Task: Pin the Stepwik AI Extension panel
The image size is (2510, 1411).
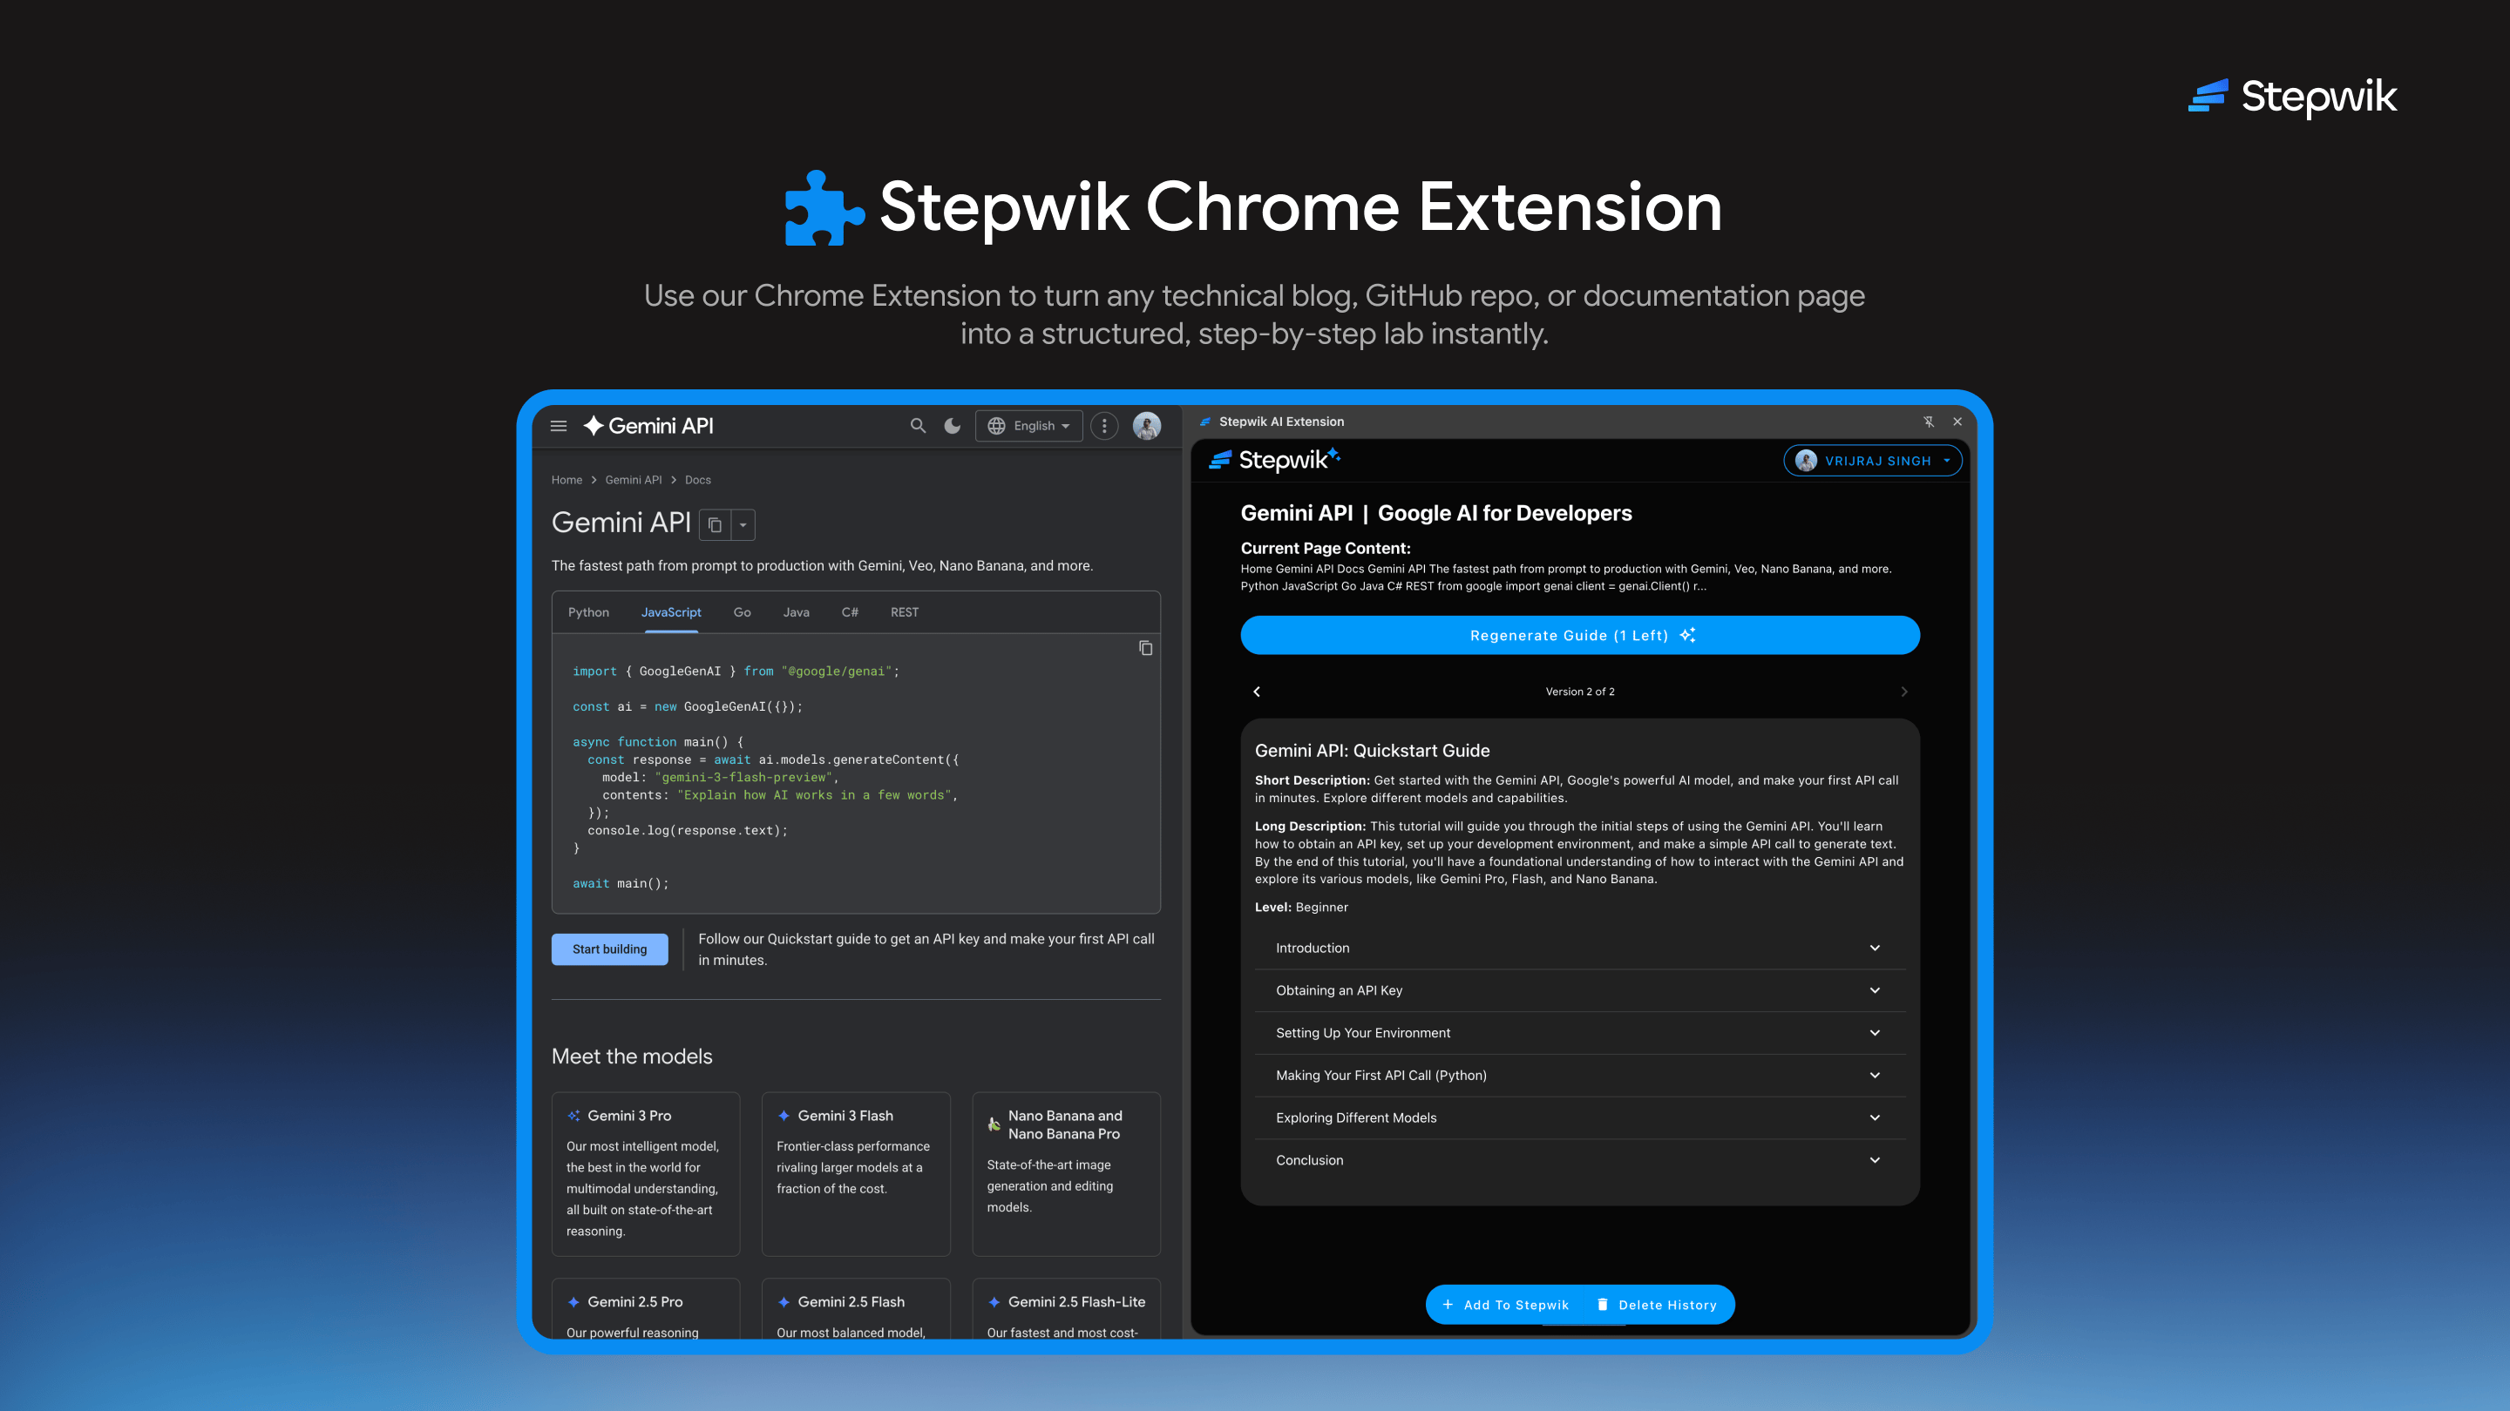Action: click(1929, 422)
